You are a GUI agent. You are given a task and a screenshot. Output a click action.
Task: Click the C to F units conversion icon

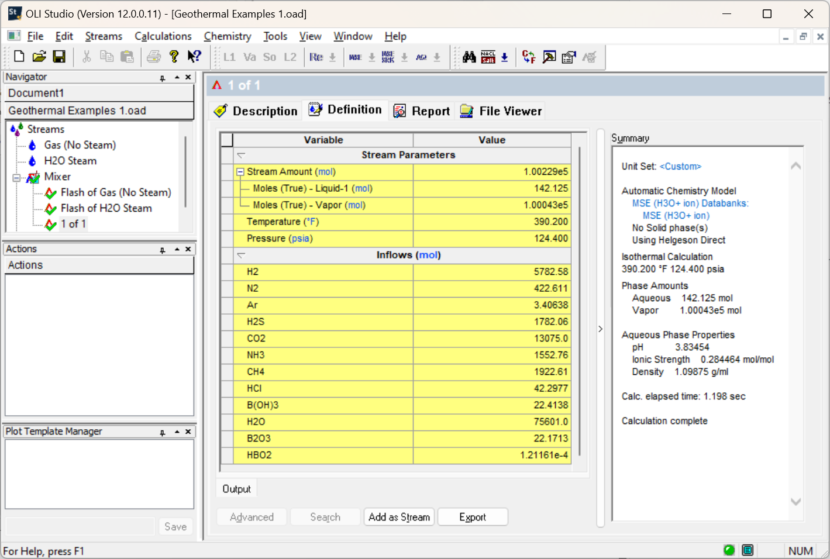click(x=529, y=57)
